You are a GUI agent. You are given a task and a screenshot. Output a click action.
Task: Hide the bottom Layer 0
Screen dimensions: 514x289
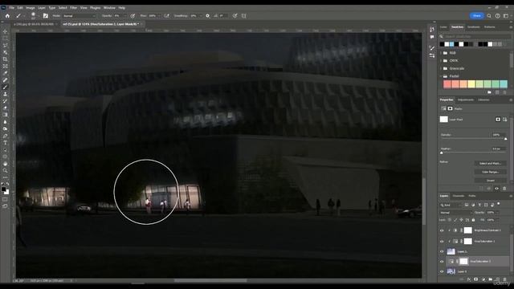pos(442,271)
